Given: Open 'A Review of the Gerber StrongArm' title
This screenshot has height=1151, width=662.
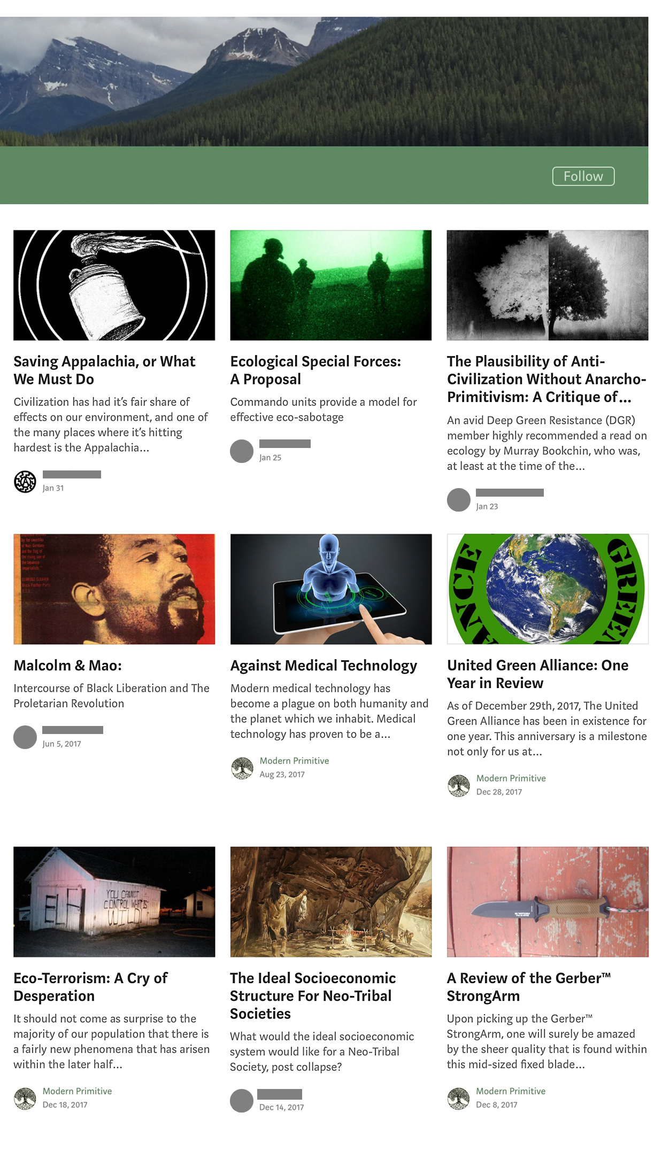Looking at the screenshot, I should tap(529, 987).
